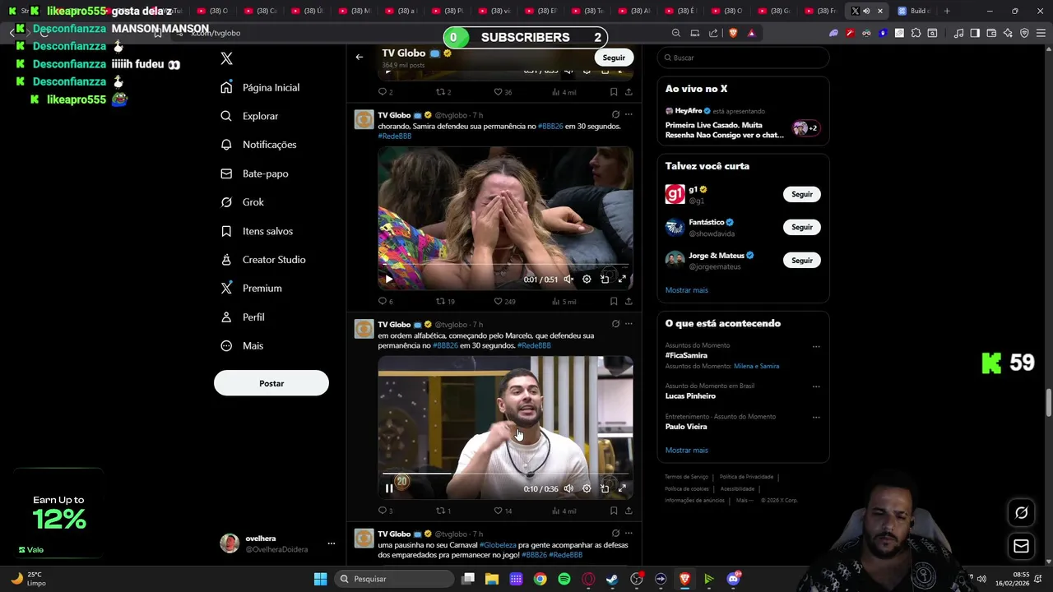Open Grok explain icon on Samira post

[615, 115]
